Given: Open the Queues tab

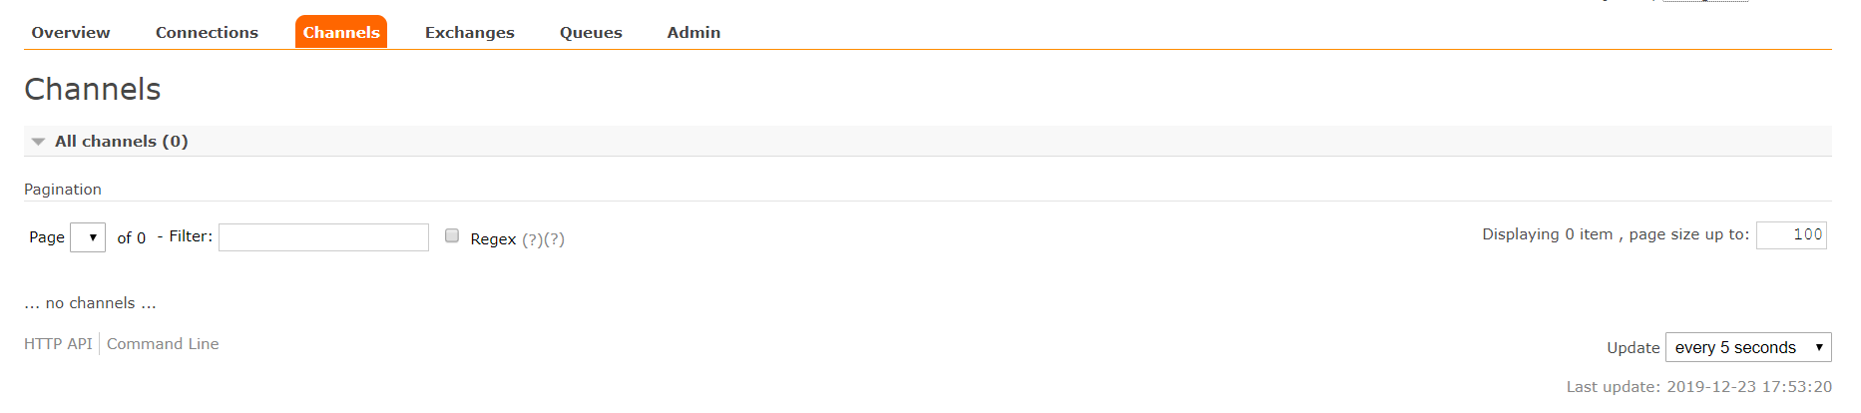Looking at the screenshot, I should pos(591,32).
